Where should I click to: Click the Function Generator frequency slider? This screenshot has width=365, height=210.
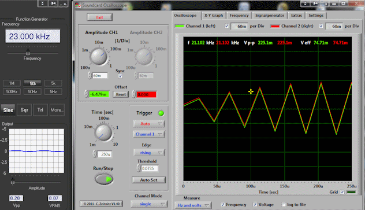(28, 53)
